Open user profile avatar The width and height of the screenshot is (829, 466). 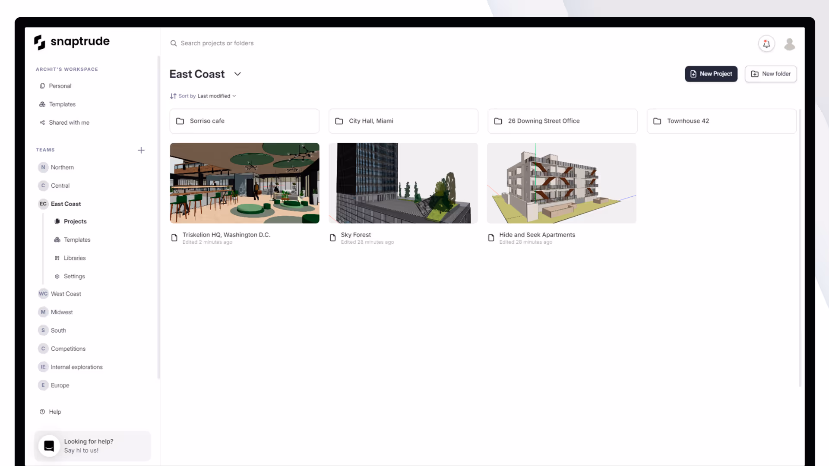[790, 44]
